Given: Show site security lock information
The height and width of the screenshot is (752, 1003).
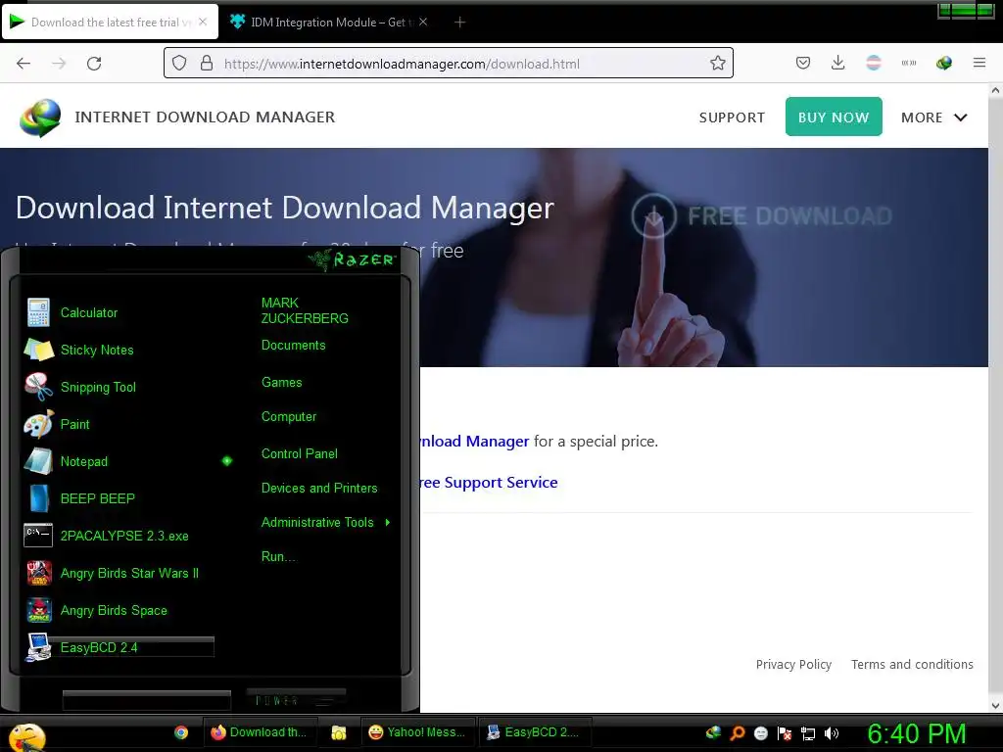Looking at the screenshot, I should (207, 63).
